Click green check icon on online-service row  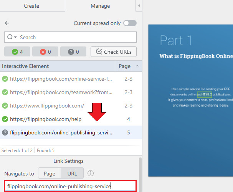tap(5, 79)
